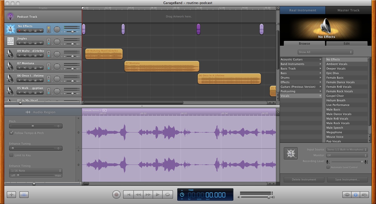376x204 pixels.
Task: Show automation for the 07 Montana track
Action: pyautogui.click(x=41, y=68)
